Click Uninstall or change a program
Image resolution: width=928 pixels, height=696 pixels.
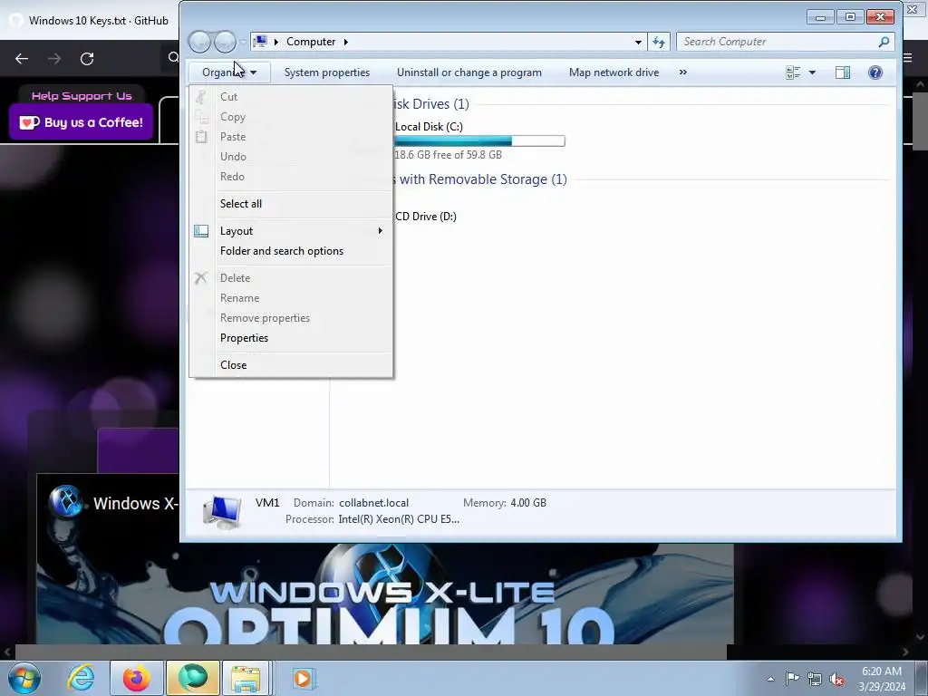pos(469,72)
